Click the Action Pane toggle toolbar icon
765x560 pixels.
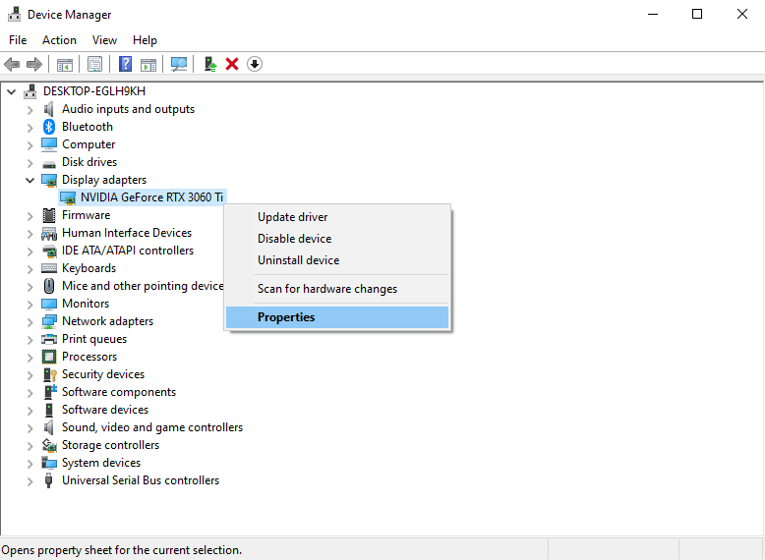148,64
